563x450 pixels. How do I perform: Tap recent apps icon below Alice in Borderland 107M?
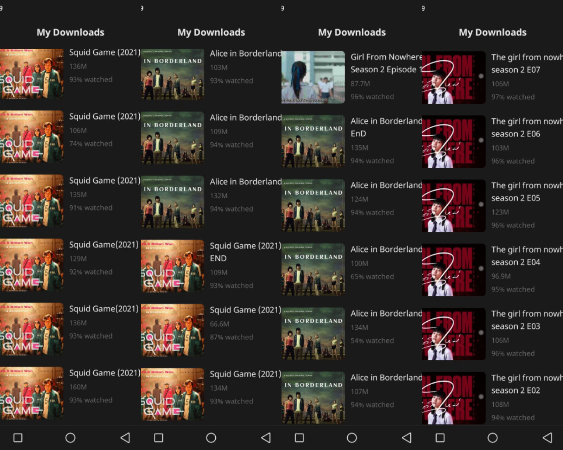tap(299, 438)
